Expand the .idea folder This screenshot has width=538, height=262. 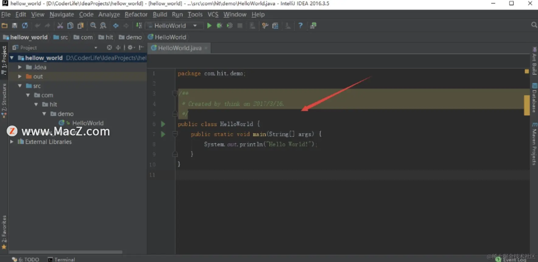[x=20, y=67]
